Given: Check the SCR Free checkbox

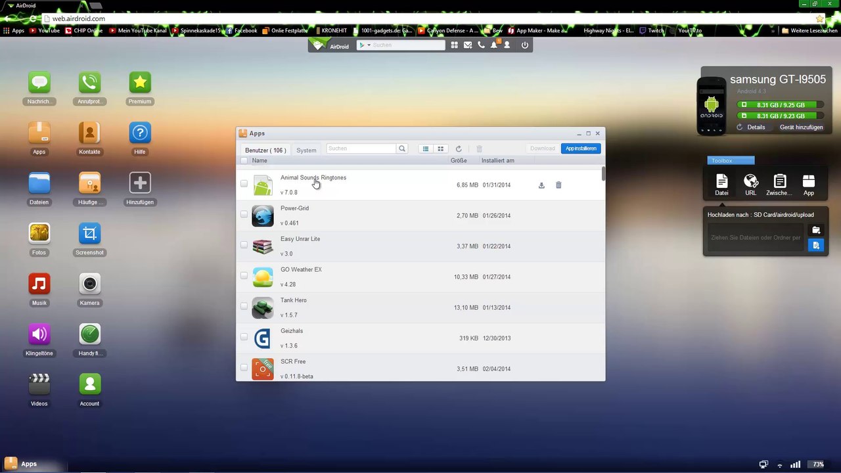Looking at the screenshot, I should 244,368.
